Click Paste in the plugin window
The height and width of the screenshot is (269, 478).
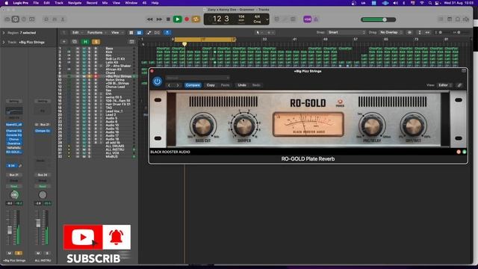[225, 85]
